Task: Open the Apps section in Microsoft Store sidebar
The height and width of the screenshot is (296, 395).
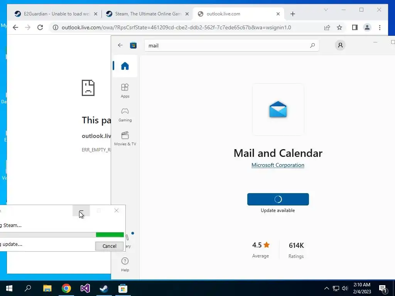Action: pyautogui.click(x=125, y=91)
